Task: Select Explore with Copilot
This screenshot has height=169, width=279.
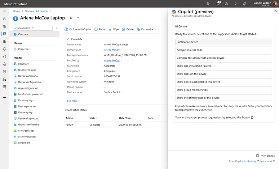Action: [x=78, y=29]
